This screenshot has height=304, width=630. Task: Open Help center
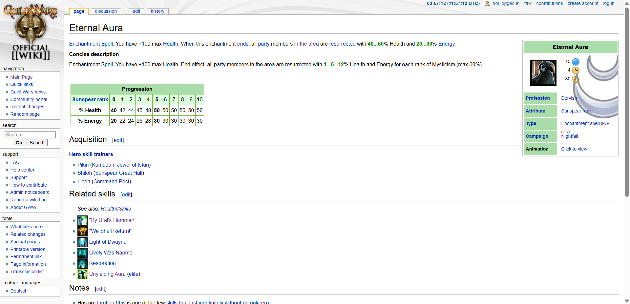click(22, 170)
